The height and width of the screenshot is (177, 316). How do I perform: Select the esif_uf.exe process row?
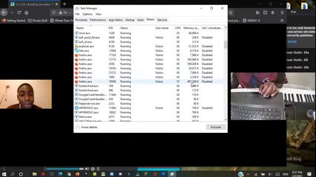(149, 42)
